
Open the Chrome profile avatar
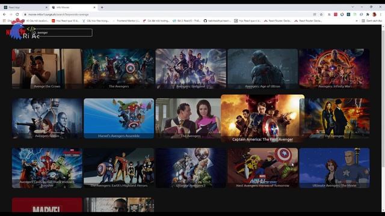point(374,14)
